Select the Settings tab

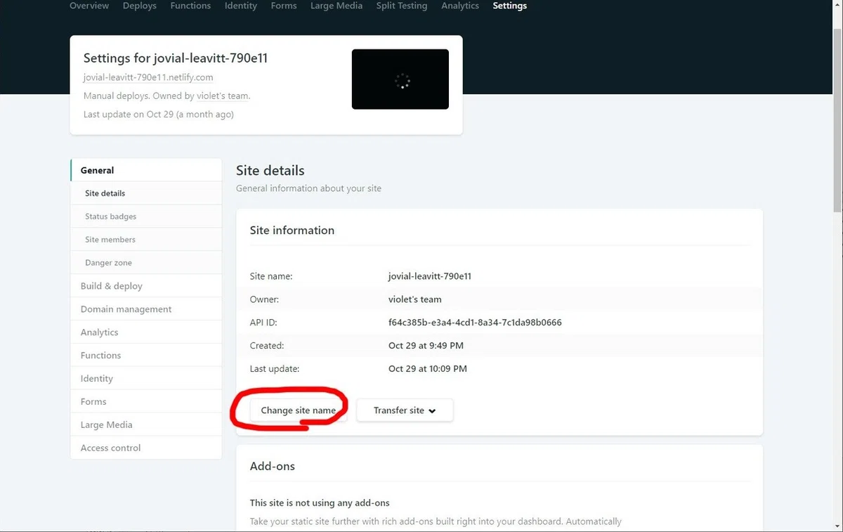pos(510,6)
